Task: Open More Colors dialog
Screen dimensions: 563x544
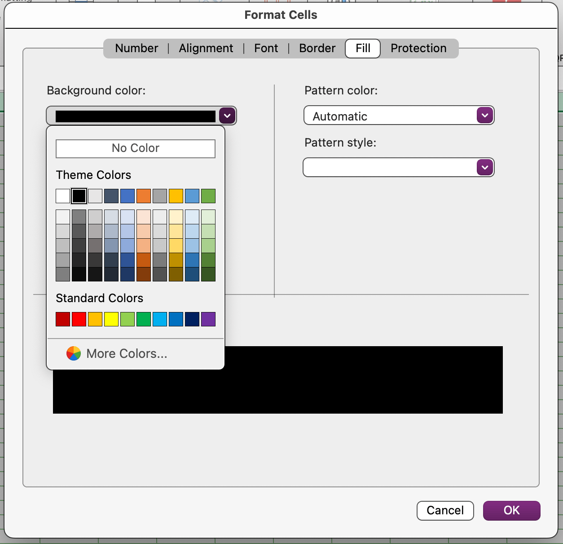Action: click(x=127, y=354)
